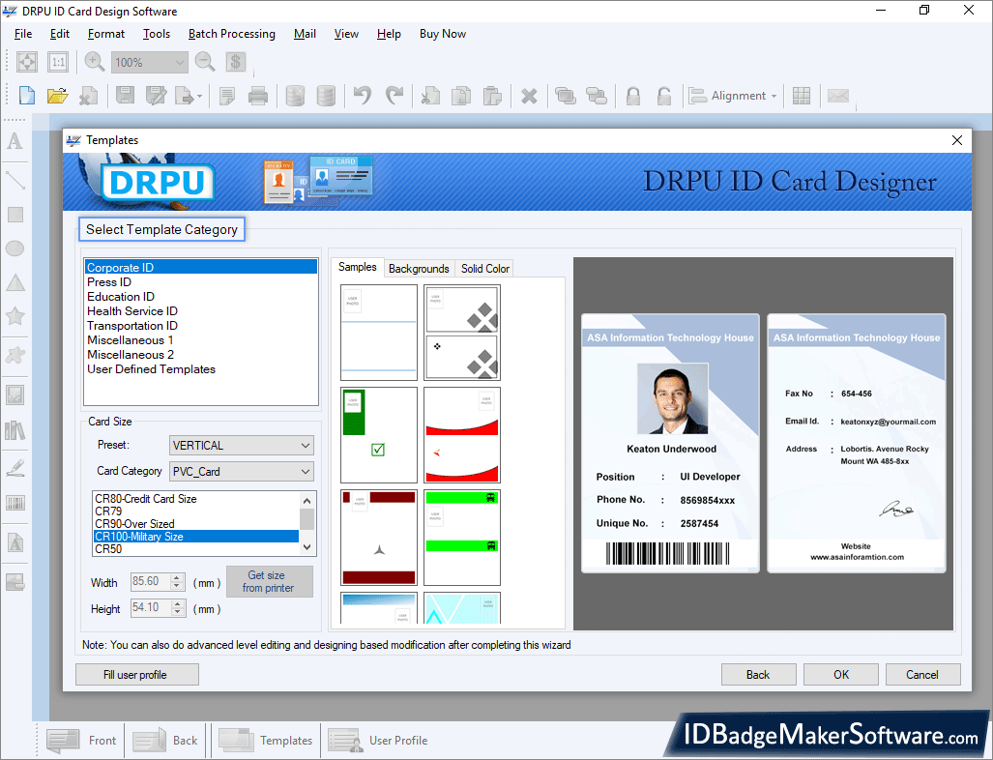Toggle the grid view icon
This screenshot has height=760, width=993.
pyautogui.click(x=802, y=96)
